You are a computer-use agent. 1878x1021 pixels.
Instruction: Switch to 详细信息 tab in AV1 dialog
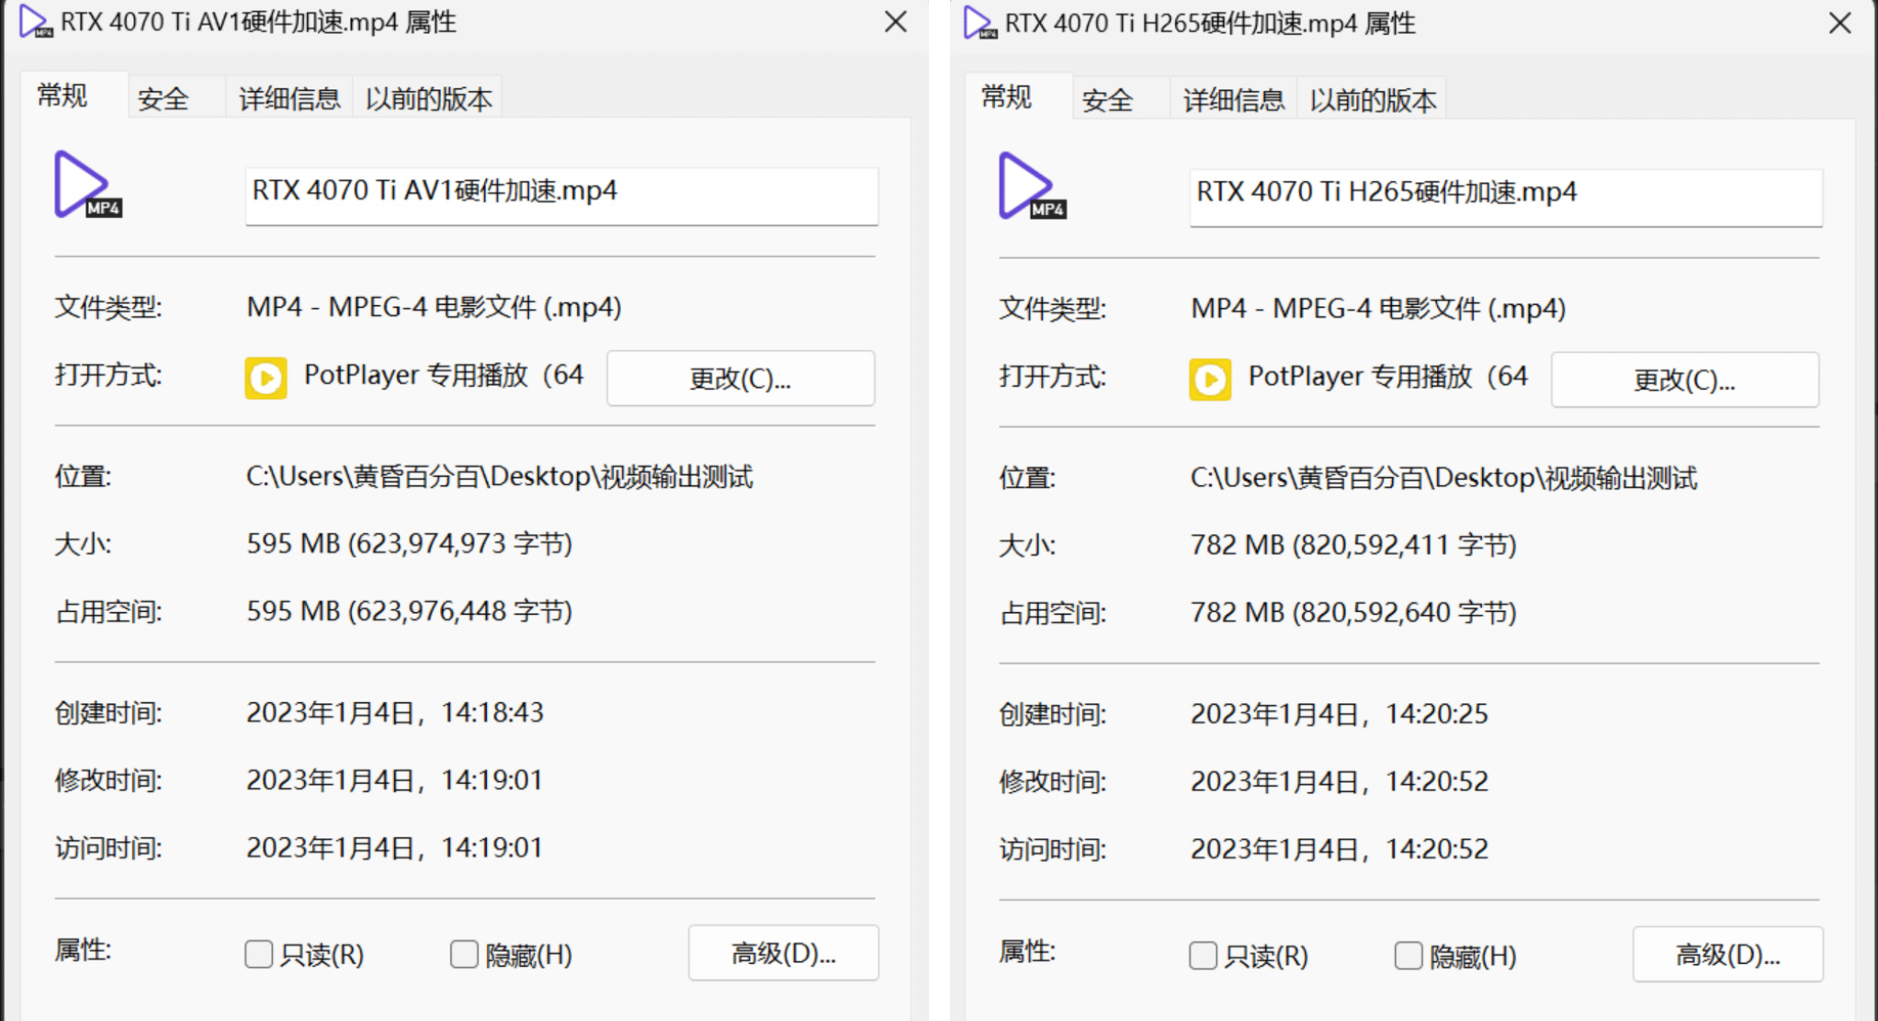point(288,98)
